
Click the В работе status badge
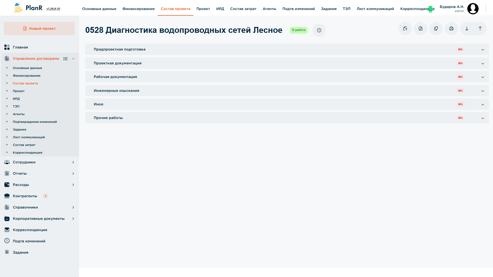pos(299,30)
